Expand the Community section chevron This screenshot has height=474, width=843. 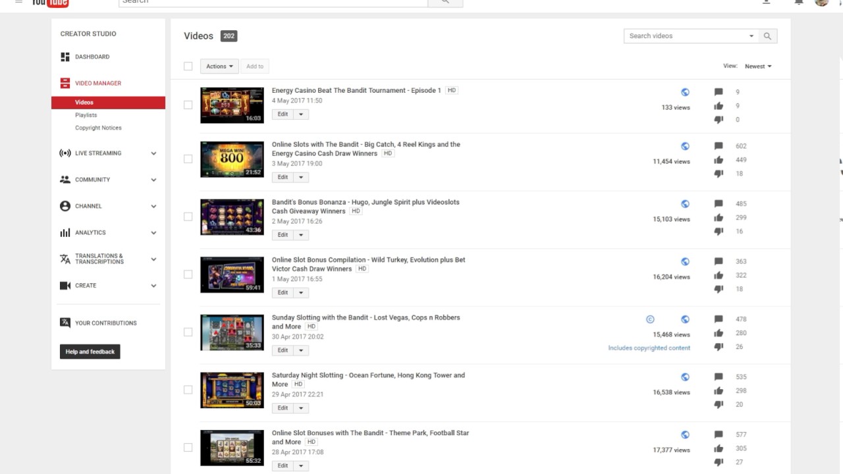coord(153,180)
